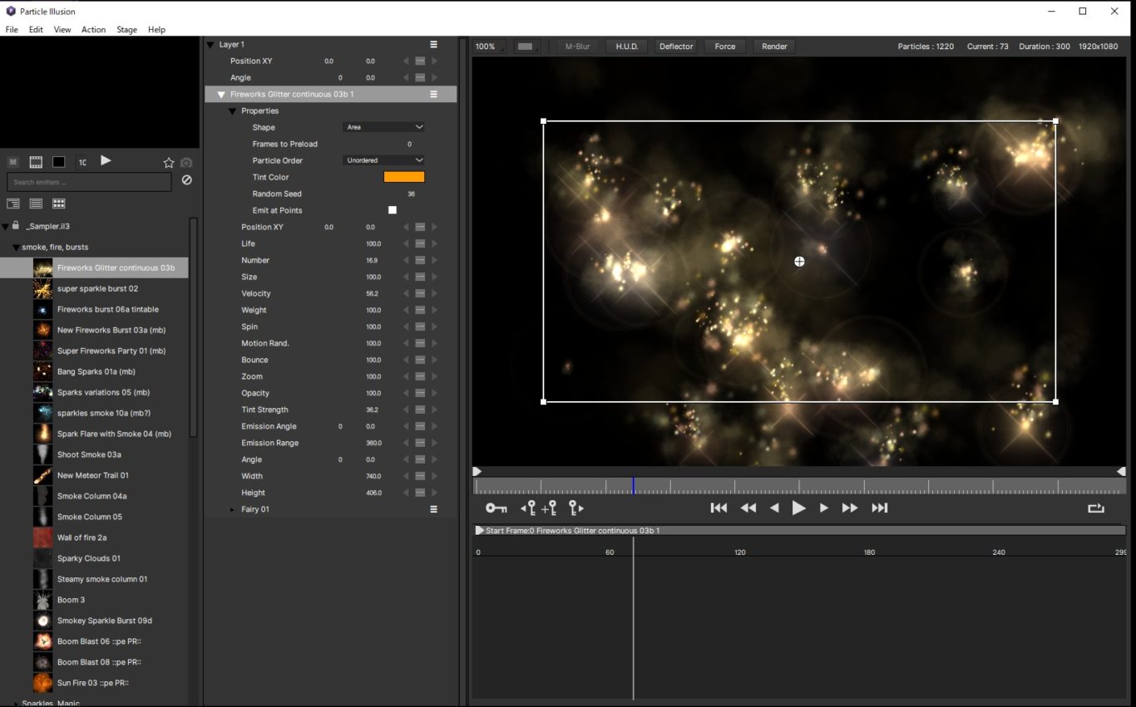Open the Stage menu
The width and height of the screenshot is (1136, 707).
126,30
